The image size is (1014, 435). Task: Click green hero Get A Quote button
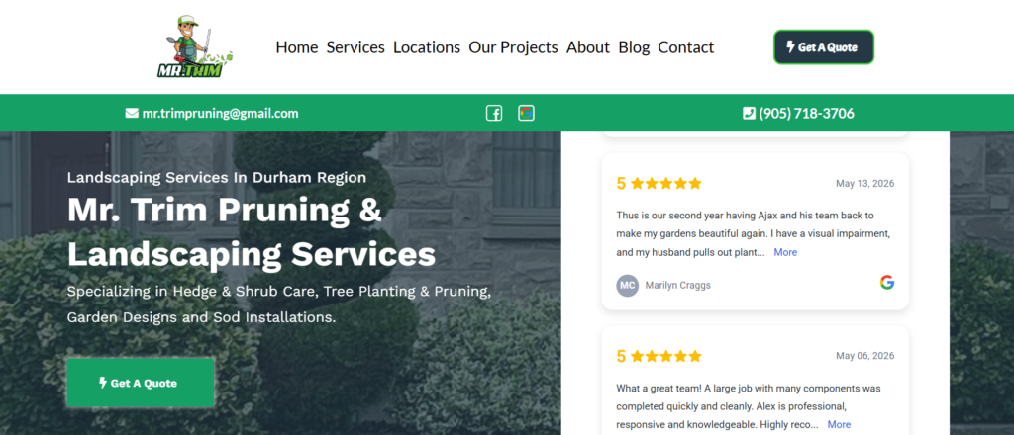coord(141,383)
